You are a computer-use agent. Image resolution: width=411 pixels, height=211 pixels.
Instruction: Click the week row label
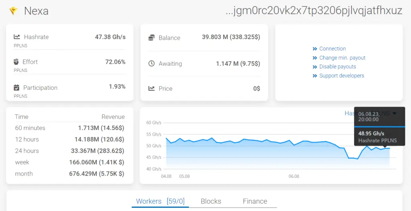click(x=22, y=162)
